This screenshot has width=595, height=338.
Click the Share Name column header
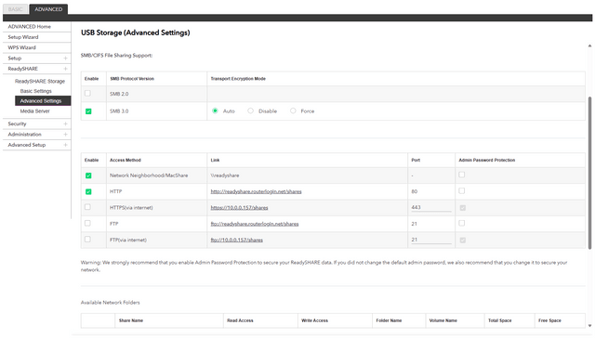click(131, 320)
